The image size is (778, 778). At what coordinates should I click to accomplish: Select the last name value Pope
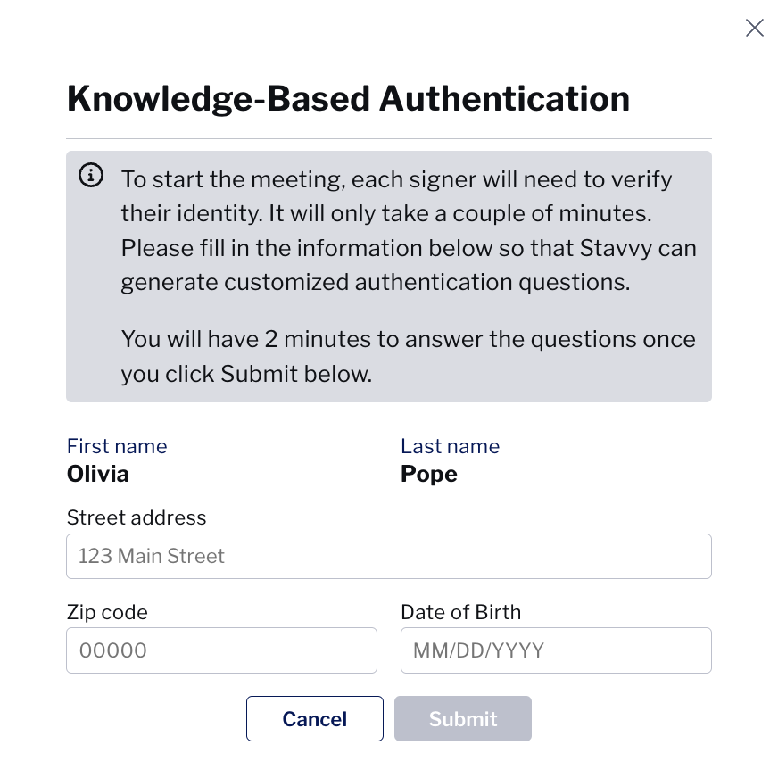tap(429, 475)
